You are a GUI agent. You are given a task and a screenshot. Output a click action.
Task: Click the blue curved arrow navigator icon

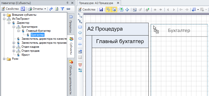pos(51,9)
